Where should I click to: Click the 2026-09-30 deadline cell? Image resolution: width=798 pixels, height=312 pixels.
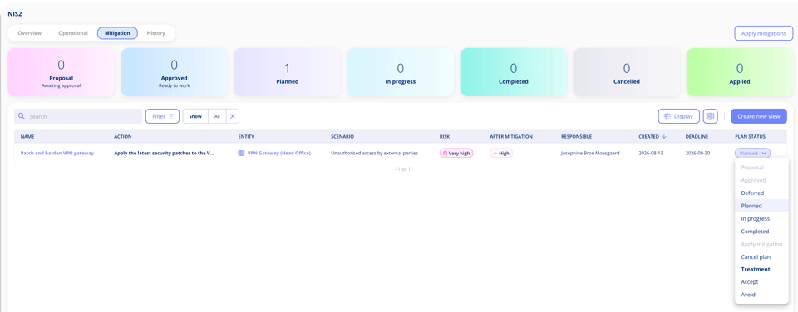coord(697,153)
